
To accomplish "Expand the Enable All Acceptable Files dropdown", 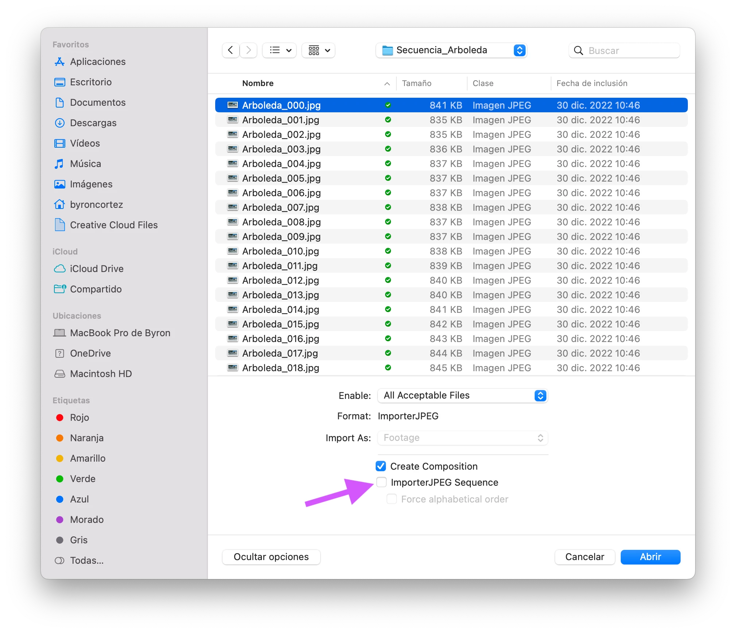I will (462, 396).
